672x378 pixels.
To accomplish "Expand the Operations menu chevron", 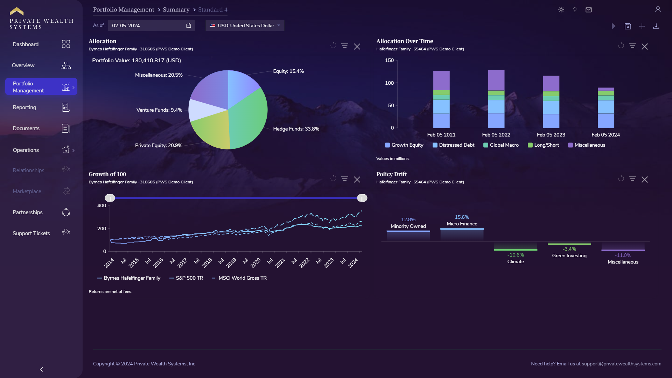I will pos(73,150).
